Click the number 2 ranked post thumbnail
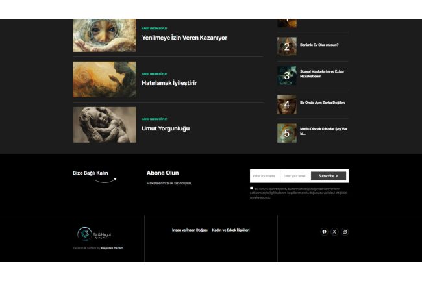This screenshot has height=281, width=422. pyautogui.click(x=287, y=46)
